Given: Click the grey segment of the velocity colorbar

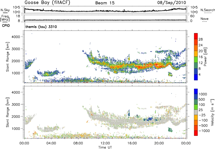Looking at the screenshot, I should pyautogui.click(x=196, y=112).
